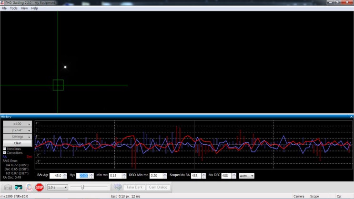Screen dimensions: 354x199
Task: Click the RA Hys input field
Action: [x=83, y=176]
